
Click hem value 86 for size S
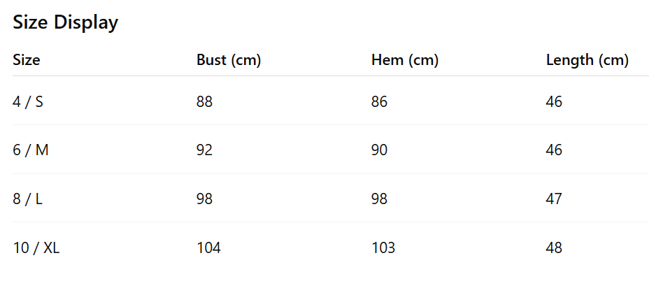point(379,101)
